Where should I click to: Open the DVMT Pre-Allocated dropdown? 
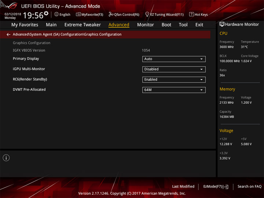point(174,90)
